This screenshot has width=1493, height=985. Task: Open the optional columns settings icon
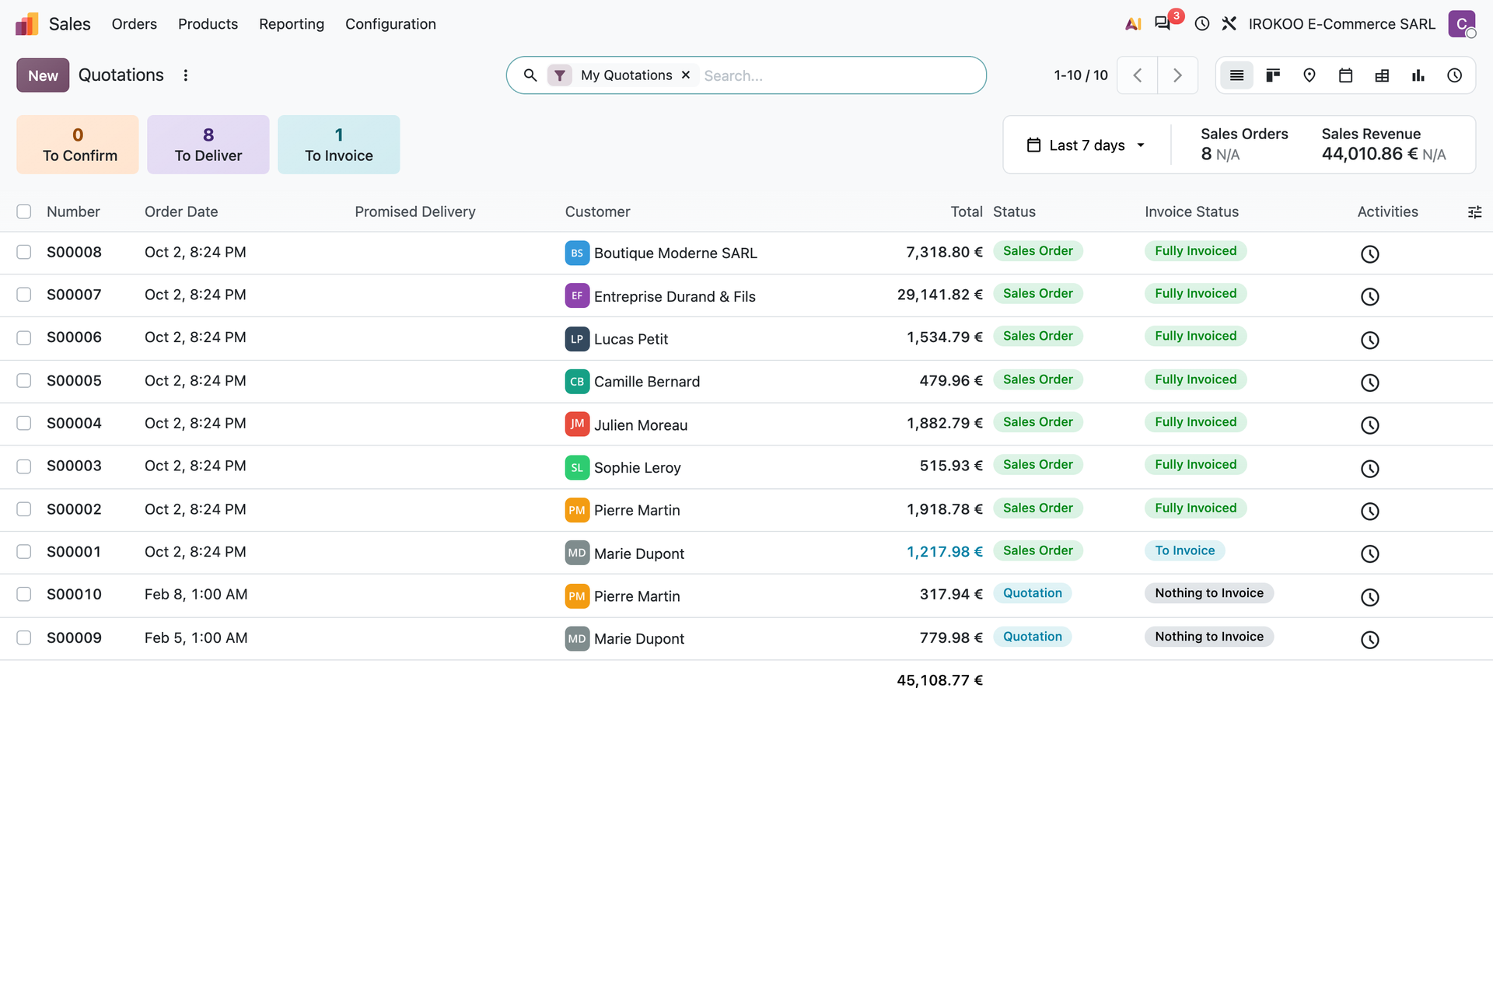(1474, 212)
